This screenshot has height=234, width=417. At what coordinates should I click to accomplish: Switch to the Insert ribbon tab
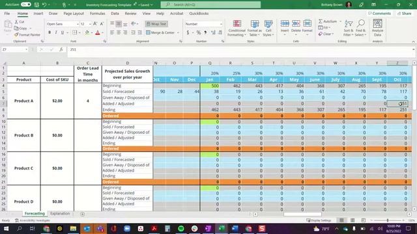(38, 13)
